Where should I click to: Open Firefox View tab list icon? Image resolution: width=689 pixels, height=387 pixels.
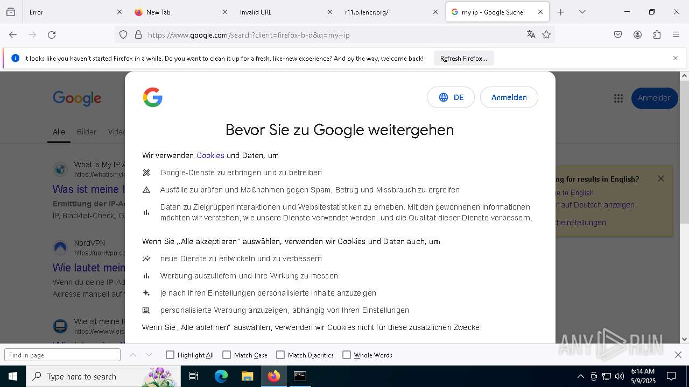coord(11,12)
